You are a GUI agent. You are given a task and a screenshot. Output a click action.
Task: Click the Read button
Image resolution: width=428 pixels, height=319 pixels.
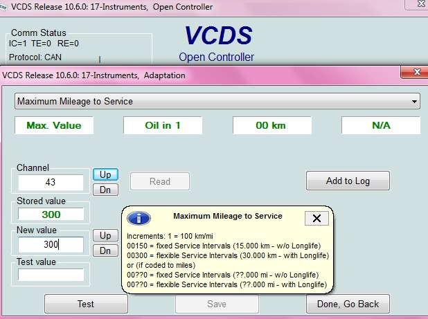pos(160,181)
